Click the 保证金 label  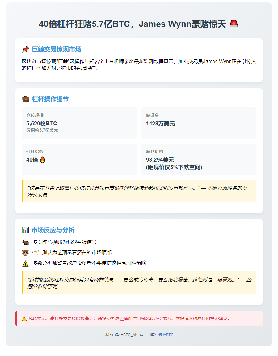(x=153, y=115)
